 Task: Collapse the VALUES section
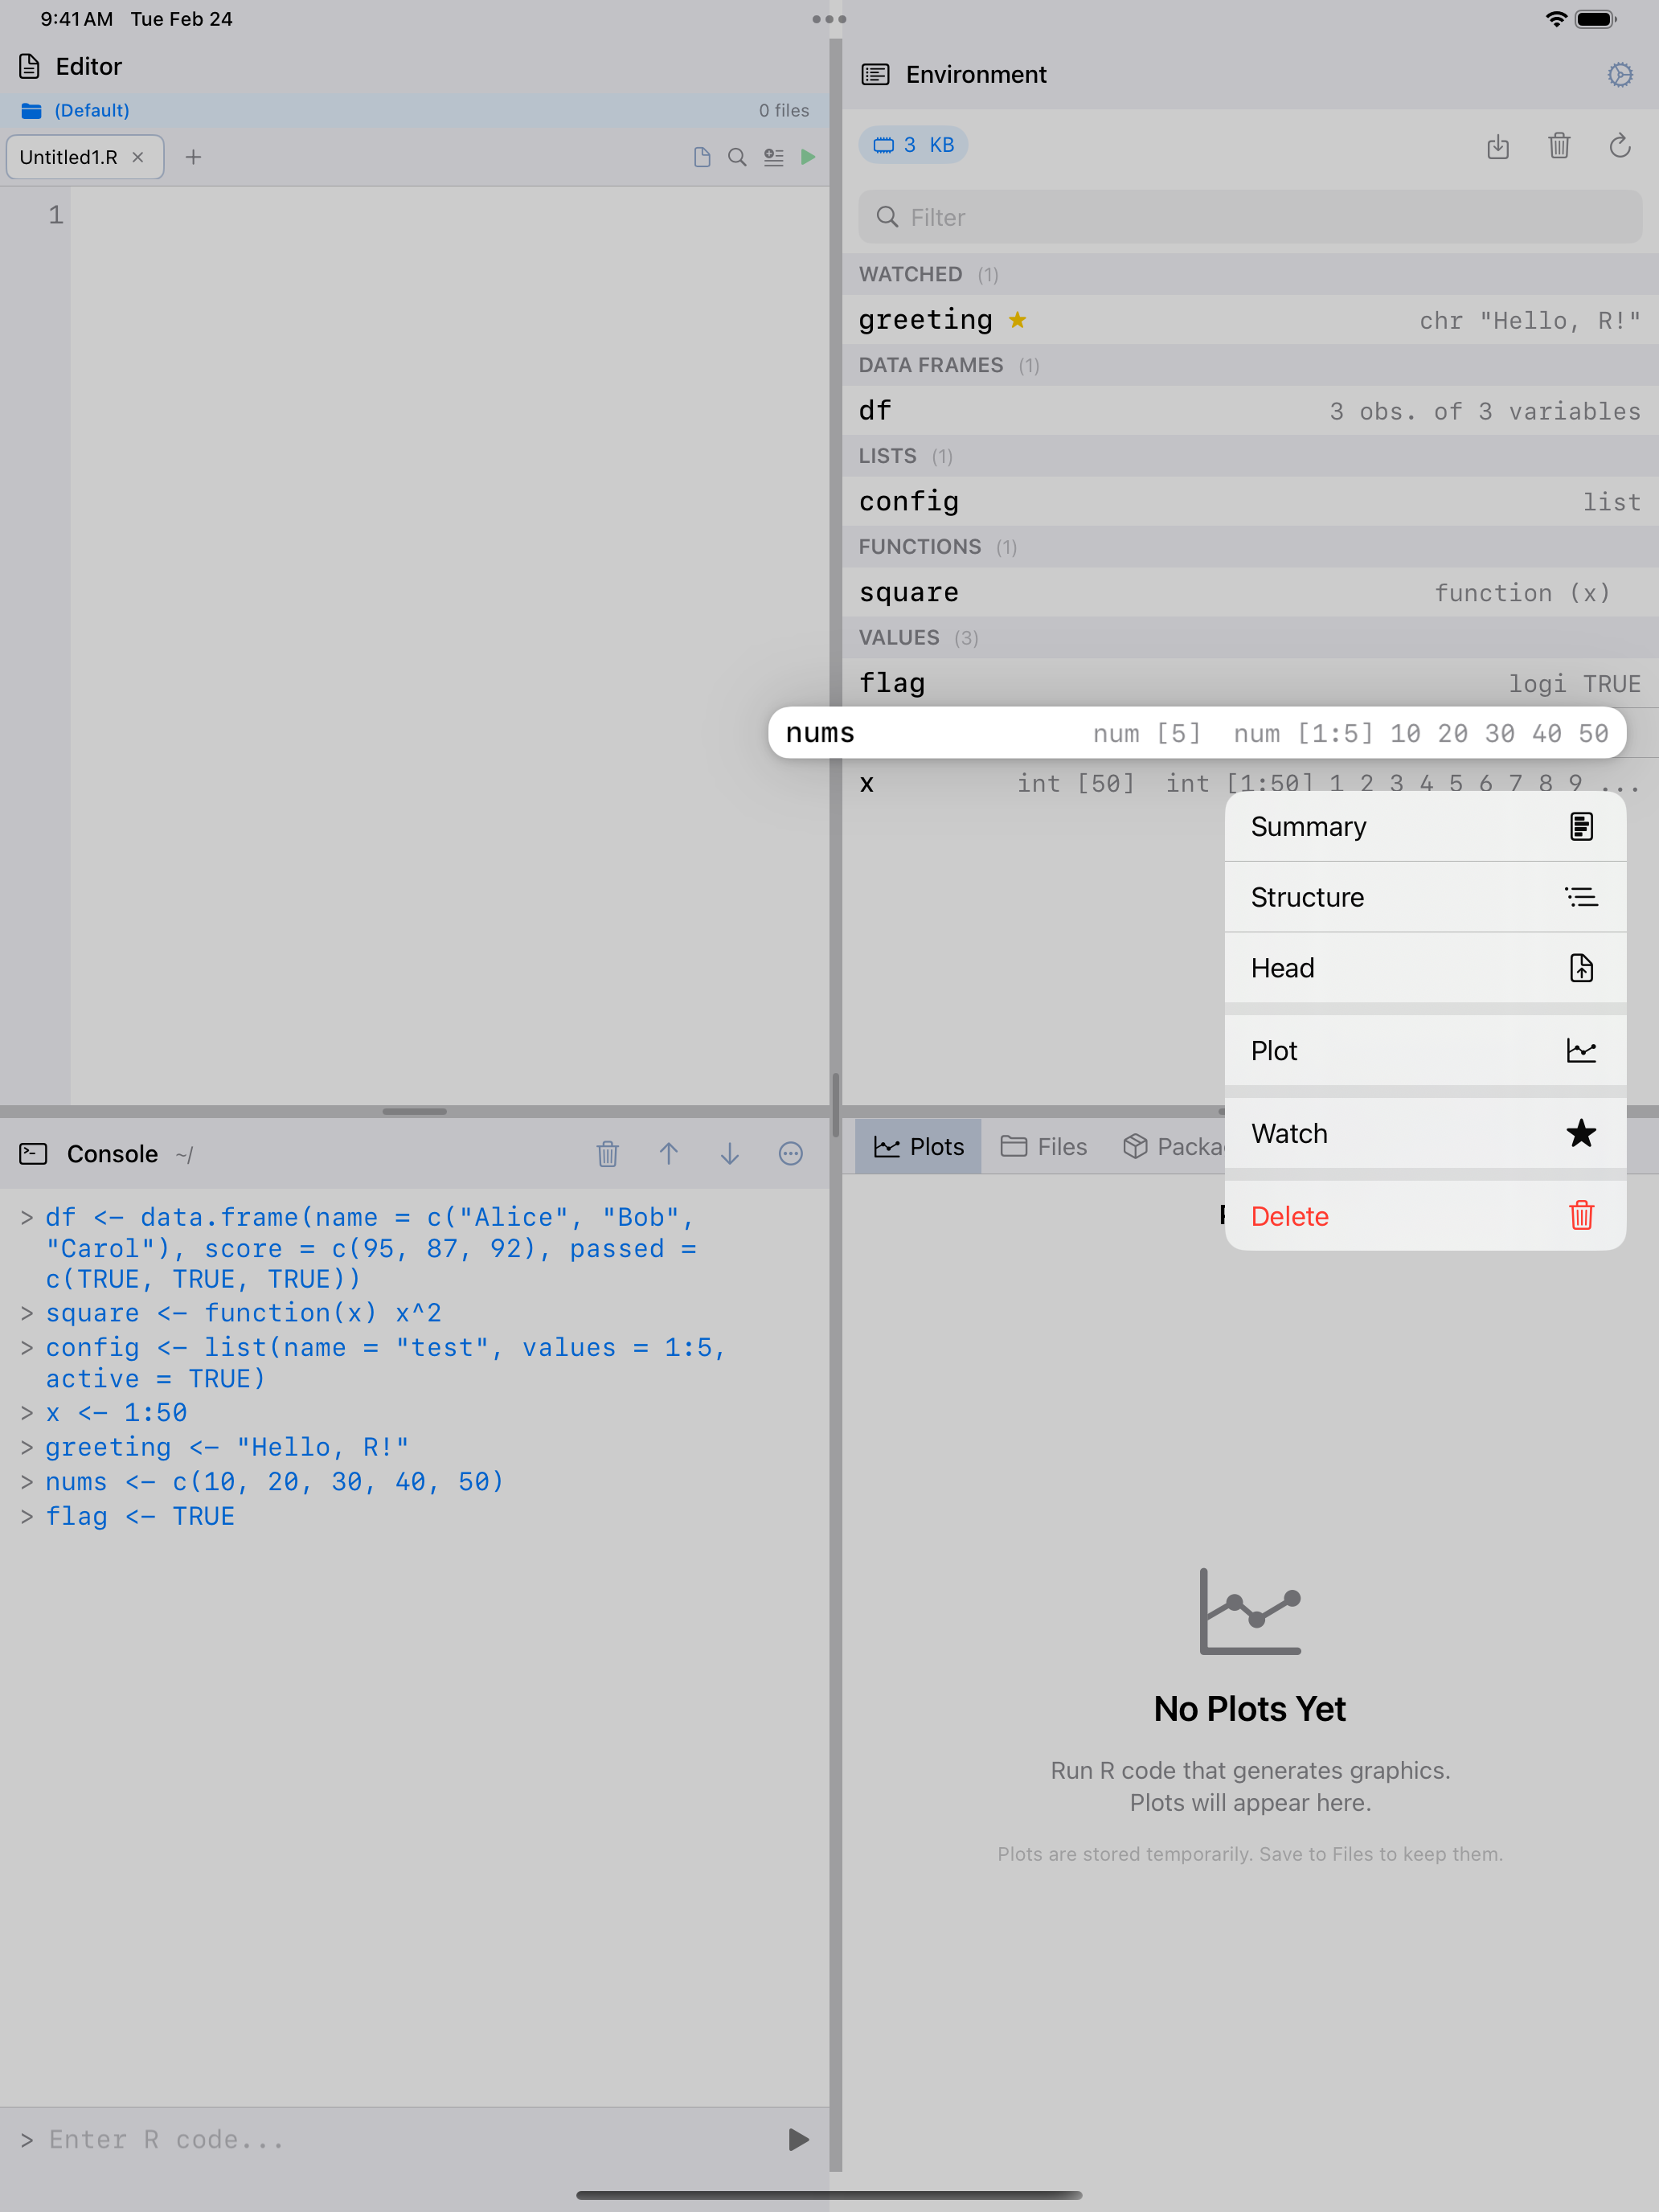click(x=899, y=637)
